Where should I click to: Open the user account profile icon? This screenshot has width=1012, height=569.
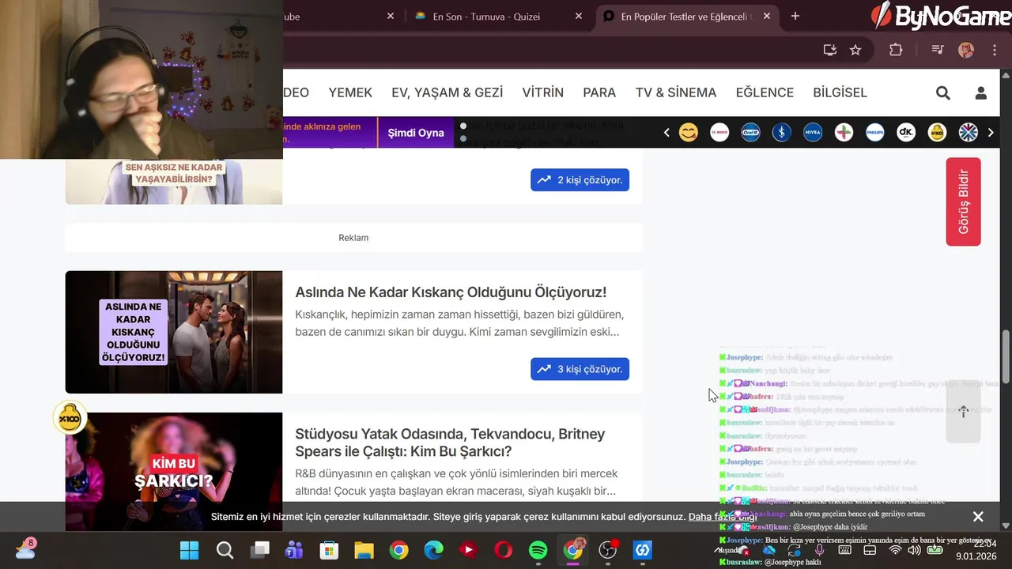[981, 92]
